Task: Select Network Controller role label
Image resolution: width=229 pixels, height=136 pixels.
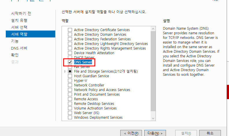Action: click(89, 85)
